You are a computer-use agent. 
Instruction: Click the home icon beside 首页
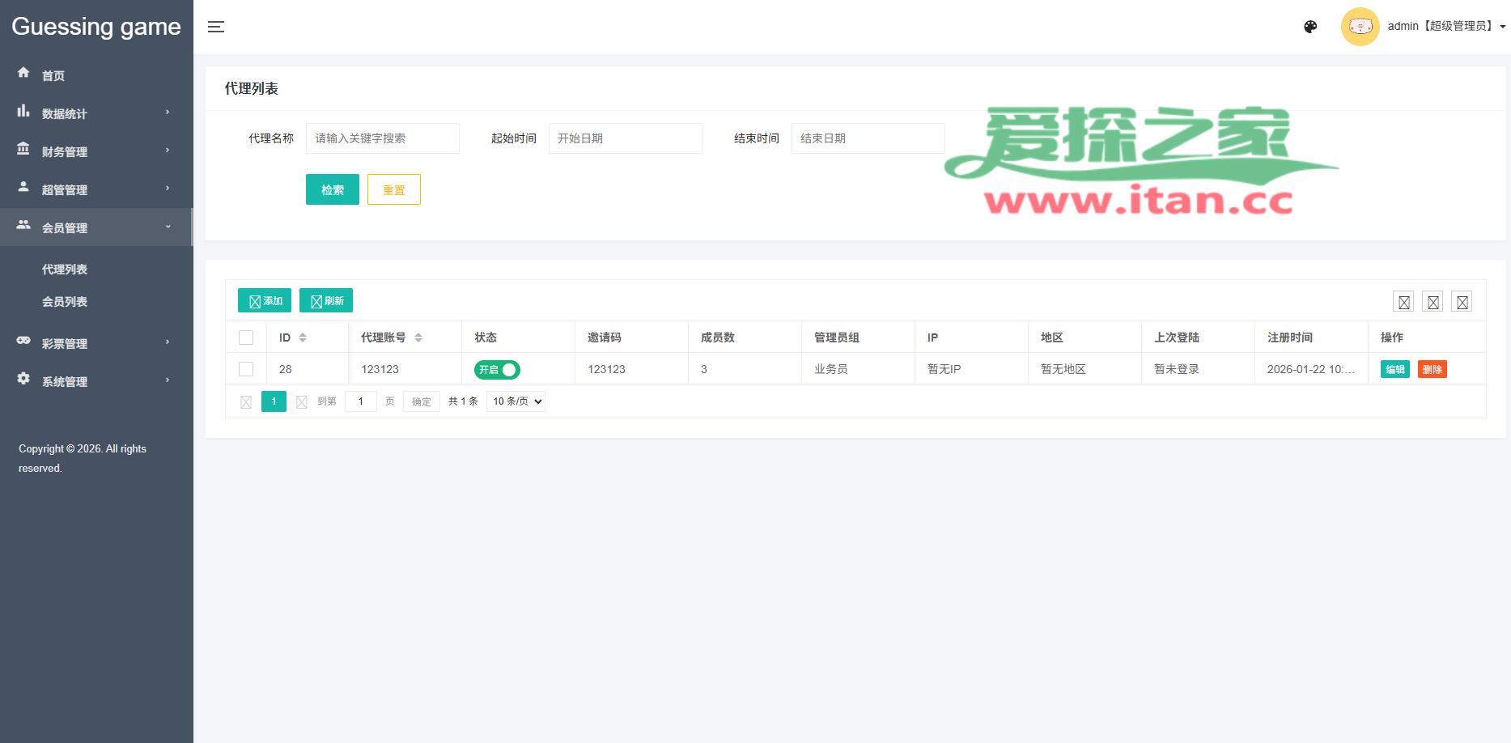point(23,73)
